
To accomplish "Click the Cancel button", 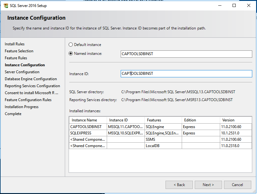I will click(x=237, y=184).
